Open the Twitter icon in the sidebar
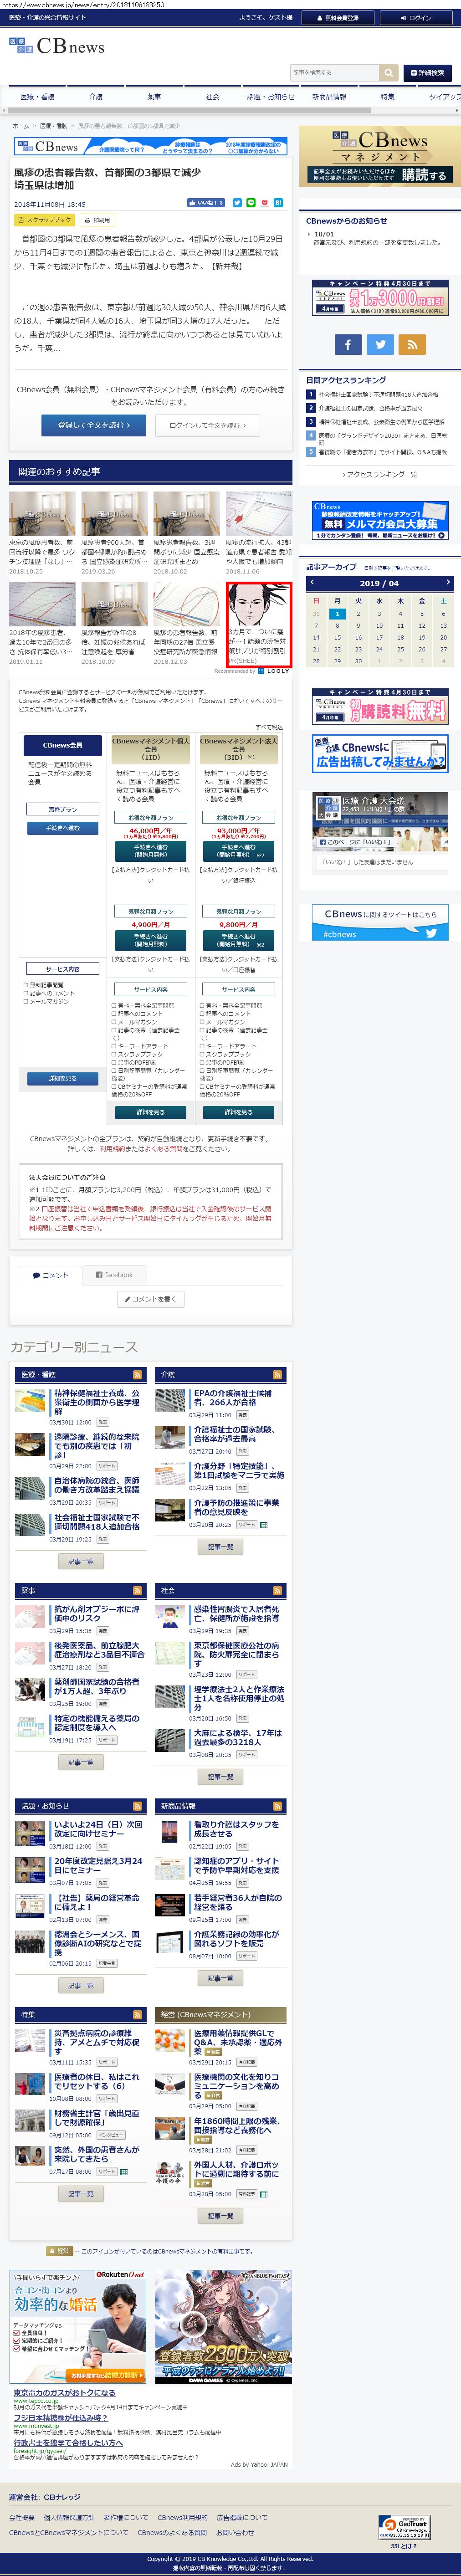 pyautogui.click(x=380, y=344)
